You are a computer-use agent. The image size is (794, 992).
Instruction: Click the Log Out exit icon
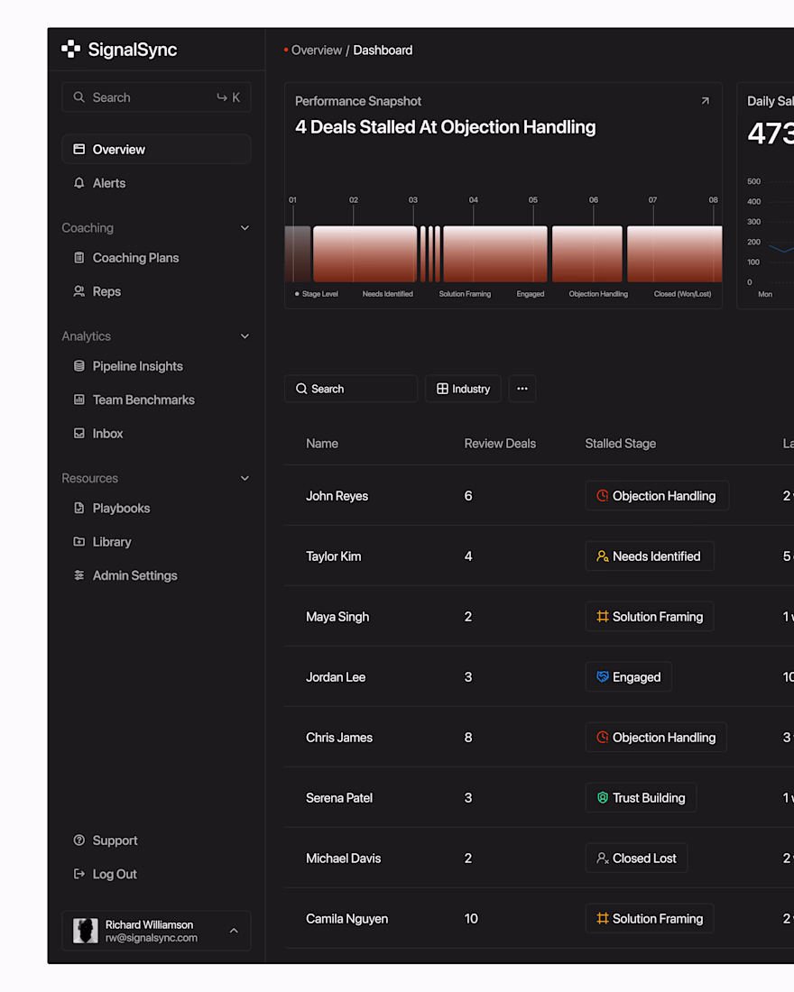tap(79, 874)
